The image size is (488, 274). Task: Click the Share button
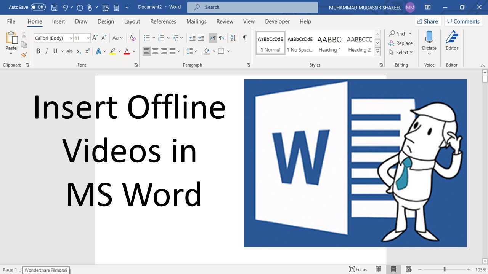[x=427, y=22]
